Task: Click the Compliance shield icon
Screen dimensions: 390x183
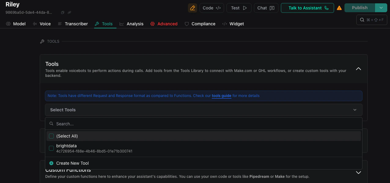Action: click(187, 23)
